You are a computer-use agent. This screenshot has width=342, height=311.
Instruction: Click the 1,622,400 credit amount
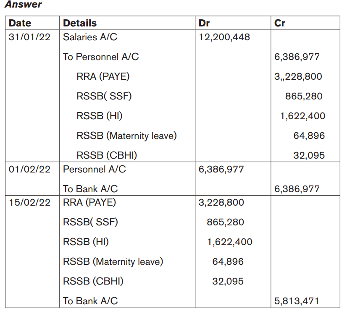point(303,116)
